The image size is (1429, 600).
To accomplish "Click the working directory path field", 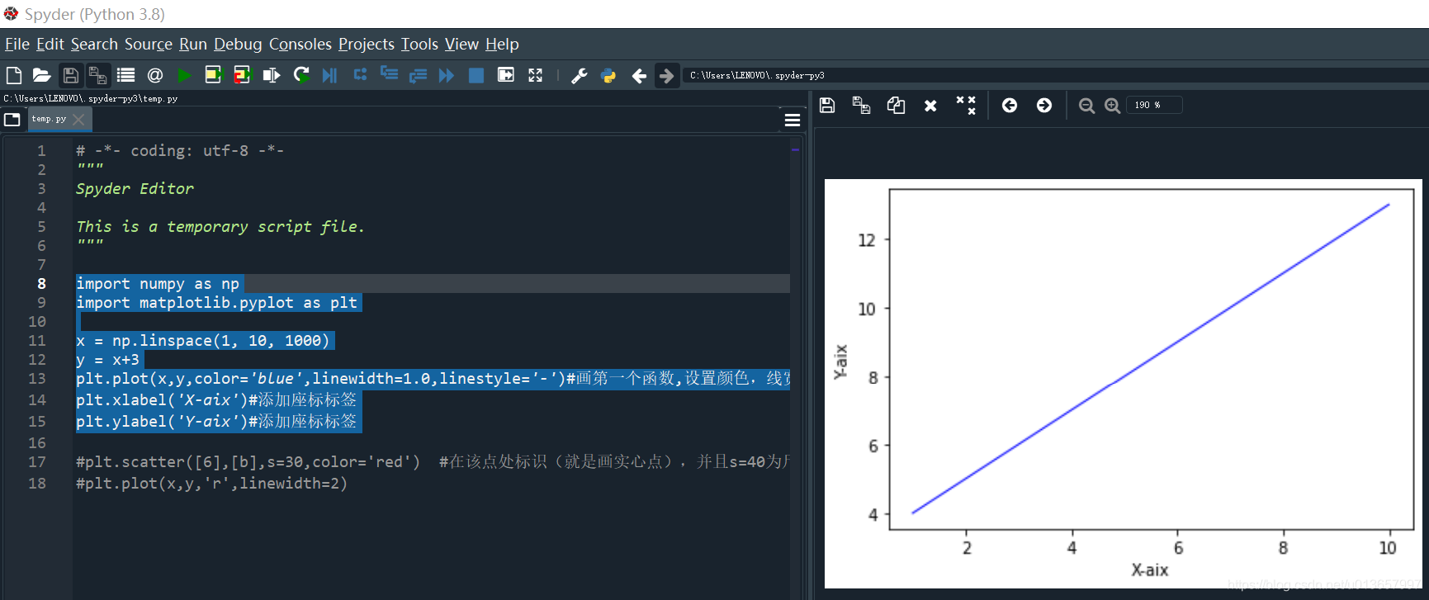I will pos(1055,75).
